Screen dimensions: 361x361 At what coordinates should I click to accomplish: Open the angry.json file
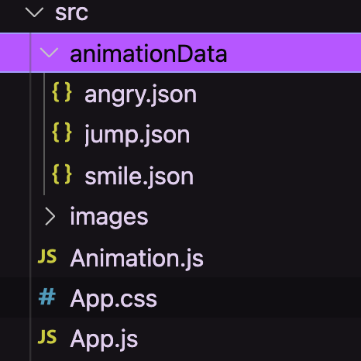pos(141,95)
